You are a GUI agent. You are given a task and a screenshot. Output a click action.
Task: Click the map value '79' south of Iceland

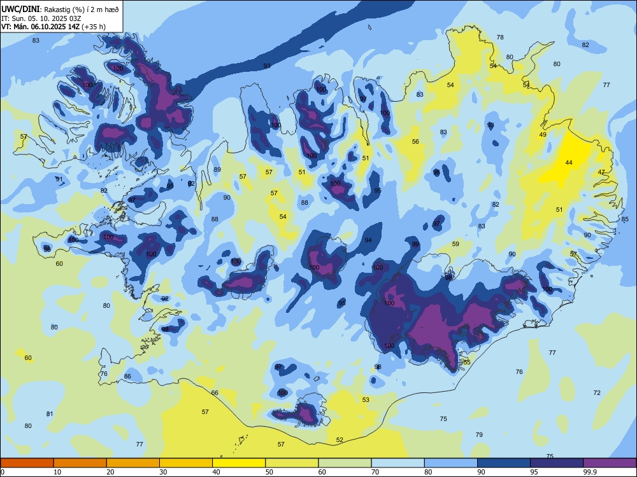click(479, 435)
